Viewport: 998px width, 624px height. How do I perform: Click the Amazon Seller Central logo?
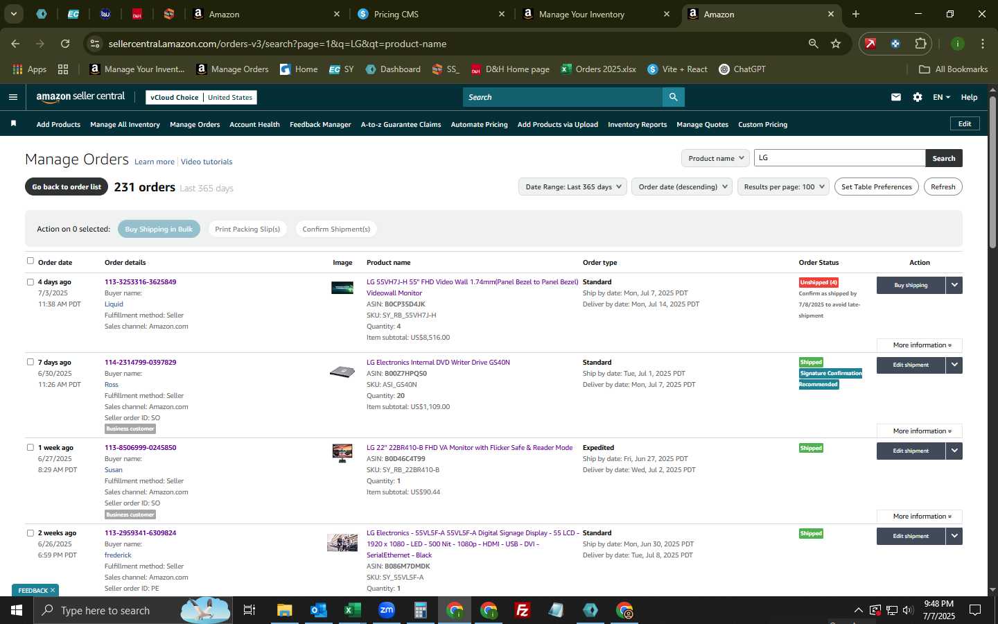pyautogui.click(x=80, y=97)
